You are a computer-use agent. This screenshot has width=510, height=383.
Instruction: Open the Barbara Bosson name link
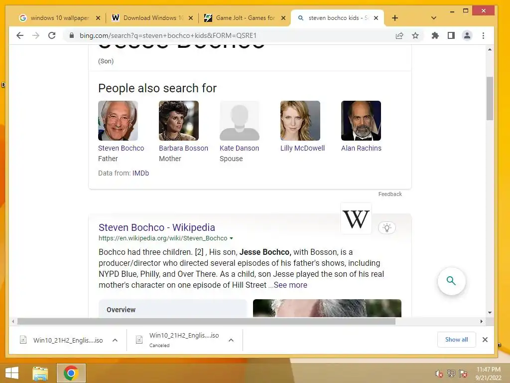click(x=183, y=148)
